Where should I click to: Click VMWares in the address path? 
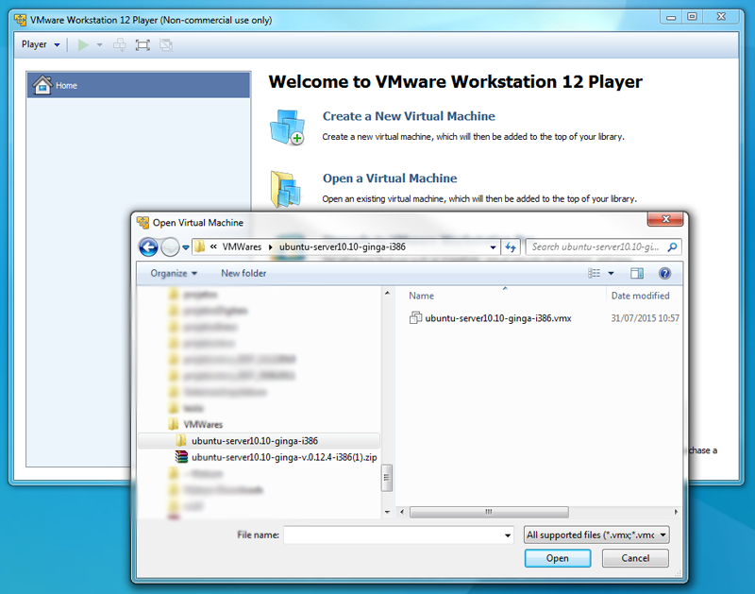[242, 246]
